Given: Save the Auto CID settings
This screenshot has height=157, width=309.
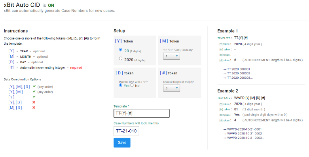Looking at the screenshot, I should pyautogui.click(x=122, y=143).
